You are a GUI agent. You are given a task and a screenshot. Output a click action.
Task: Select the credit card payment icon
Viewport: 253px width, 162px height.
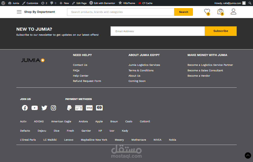[79, 108]
